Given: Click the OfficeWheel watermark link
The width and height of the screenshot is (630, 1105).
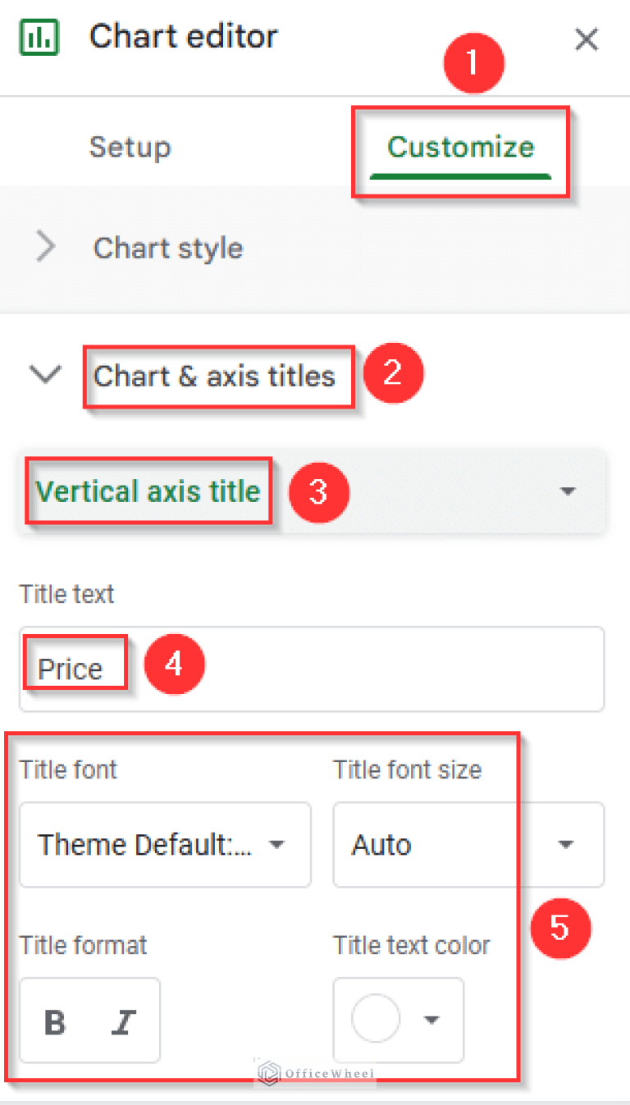Looking at the screenshot, I should point(314,1073).
